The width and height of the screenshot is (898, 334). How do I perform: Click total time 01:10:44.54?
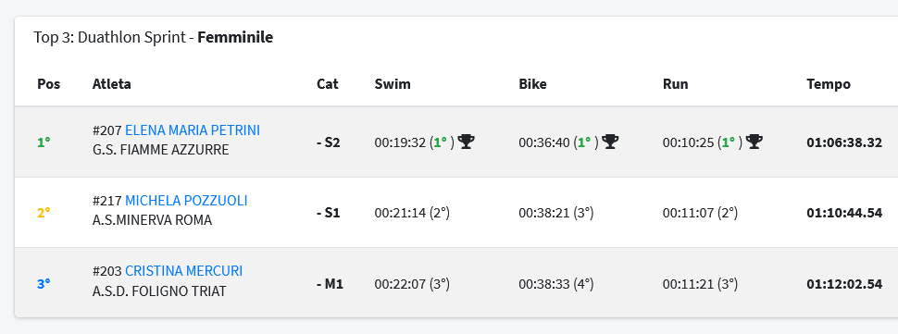pos(844,213)
